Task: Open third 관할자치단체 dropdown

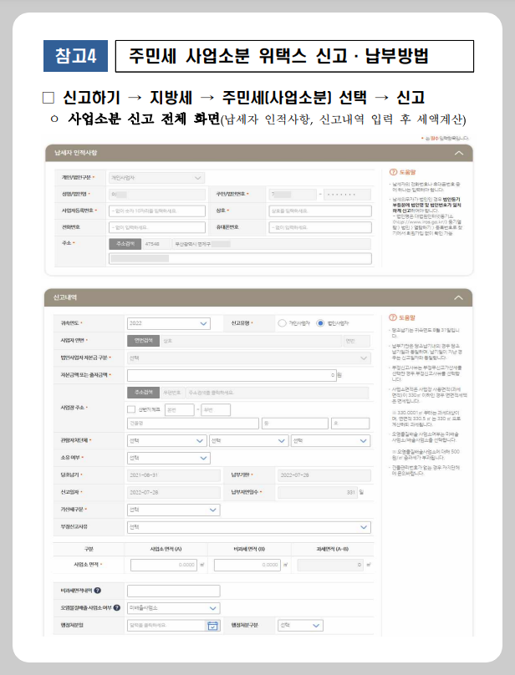Action: click(x=330, y=441)
